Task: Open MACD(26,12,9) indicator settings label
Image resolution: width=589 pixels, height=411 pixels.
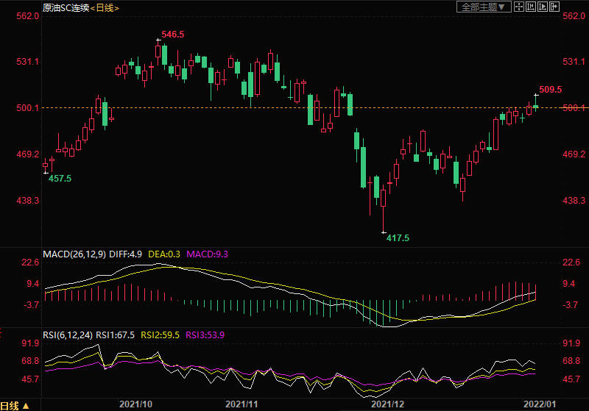Action: [x=74, y=254]
